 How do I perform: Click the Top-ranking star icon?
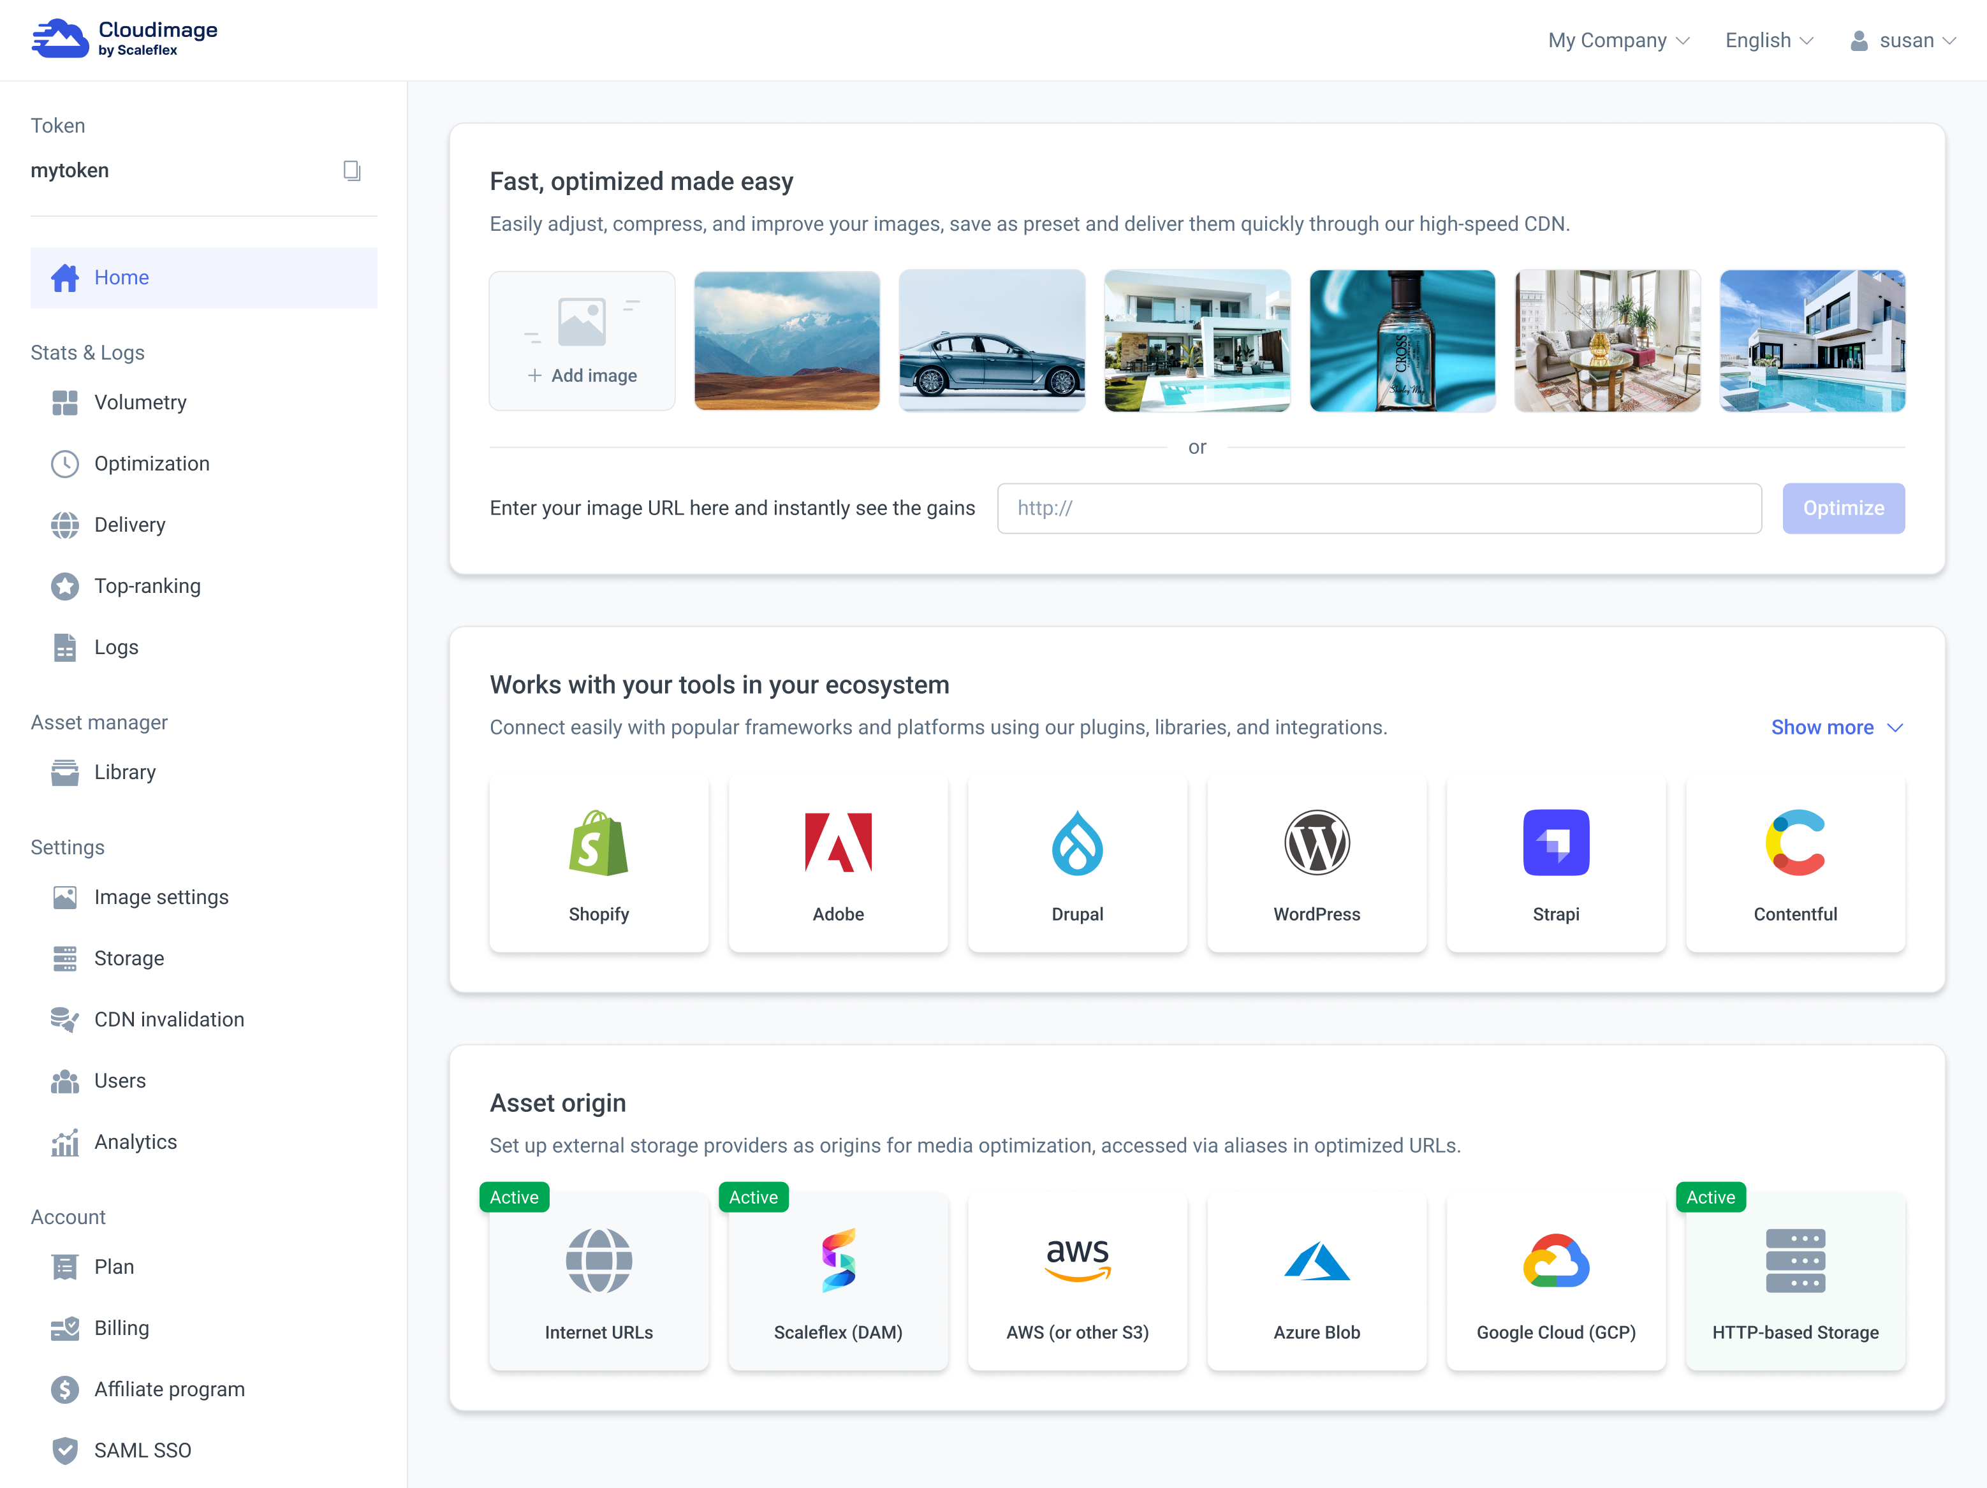[64, 585]
